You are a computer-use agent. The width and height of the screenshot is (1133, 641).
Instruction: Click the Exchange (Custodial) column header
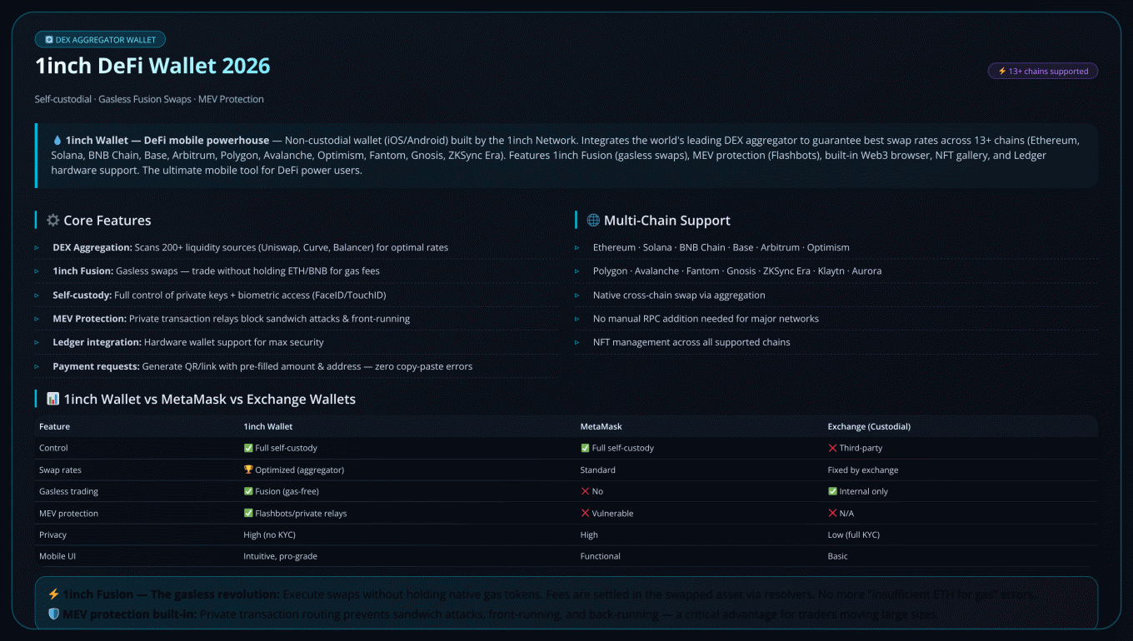coord(869,427)
